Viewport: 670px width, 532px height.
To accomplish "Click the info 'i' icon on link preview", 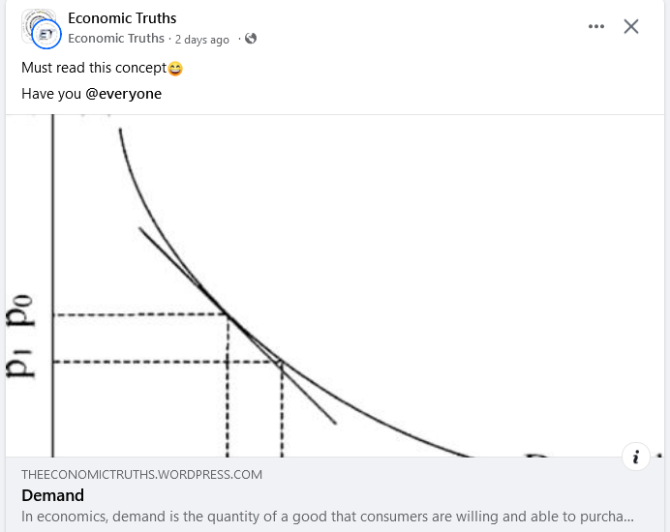I will pyautogui.click(x=635, y=458).
